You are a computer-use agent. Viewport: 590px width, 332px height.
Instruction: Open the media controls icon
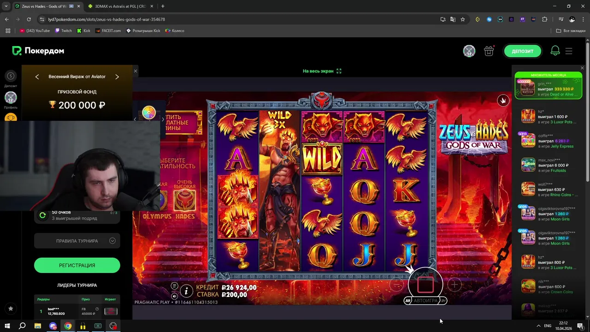point(561,19)
